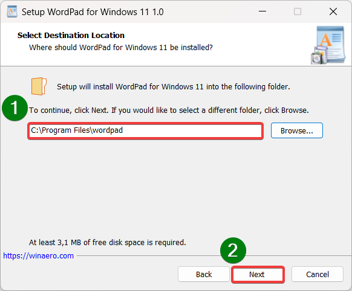352x291 pixels.
Task: Click 'At least 3,1 MB of free disk space' text
Action: [108, 242]
